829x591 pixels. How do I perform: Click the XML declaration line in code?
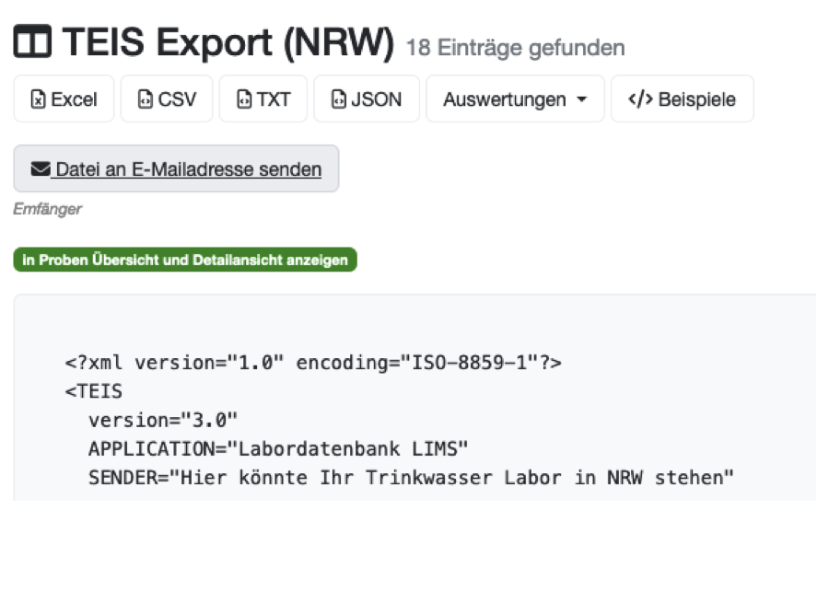313,363
